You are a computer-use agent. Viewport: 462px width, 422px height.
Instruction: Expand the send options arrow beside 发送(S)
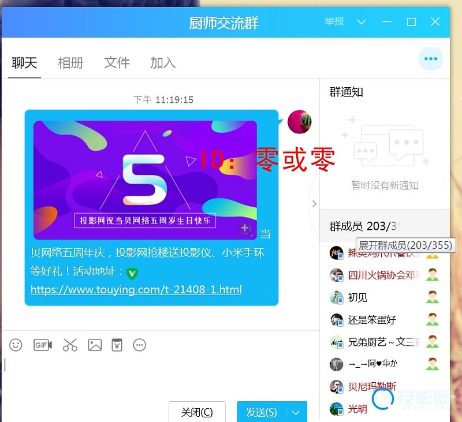pos(296,413)
